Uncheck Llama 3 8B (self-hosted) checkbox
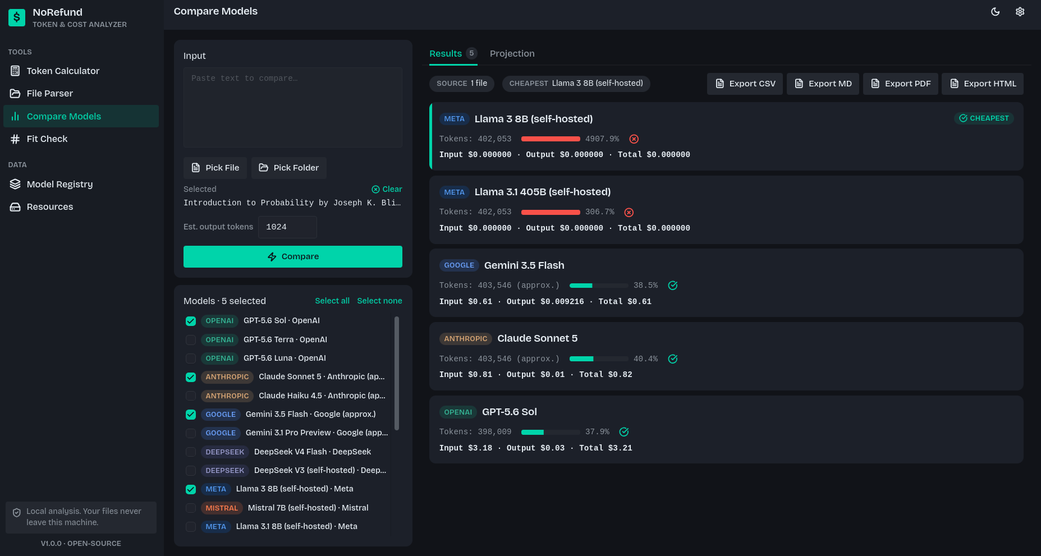1041x556 pixels. tap(191, 489)
